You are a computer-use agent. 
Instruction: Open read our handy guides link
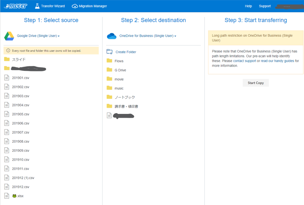pyautogui.click(x=278, y=61)
